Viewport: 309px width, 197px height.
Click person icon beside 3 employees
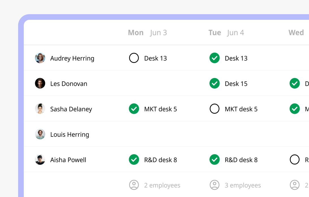[x=214, y=185]
